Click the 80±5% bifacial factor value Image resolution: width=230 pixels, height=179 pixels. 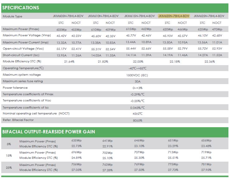pos(137,120)
